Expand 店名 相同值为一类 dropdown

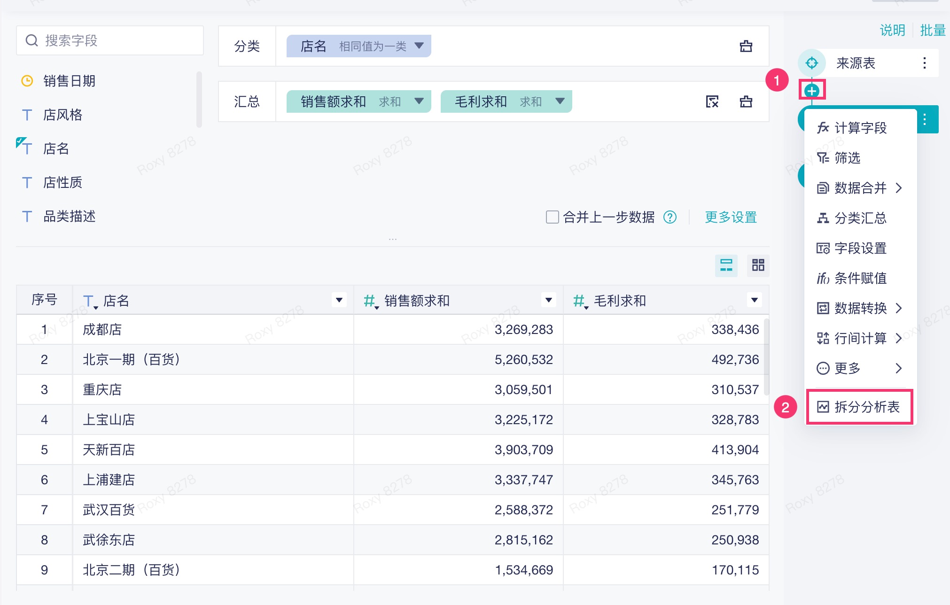419,46
